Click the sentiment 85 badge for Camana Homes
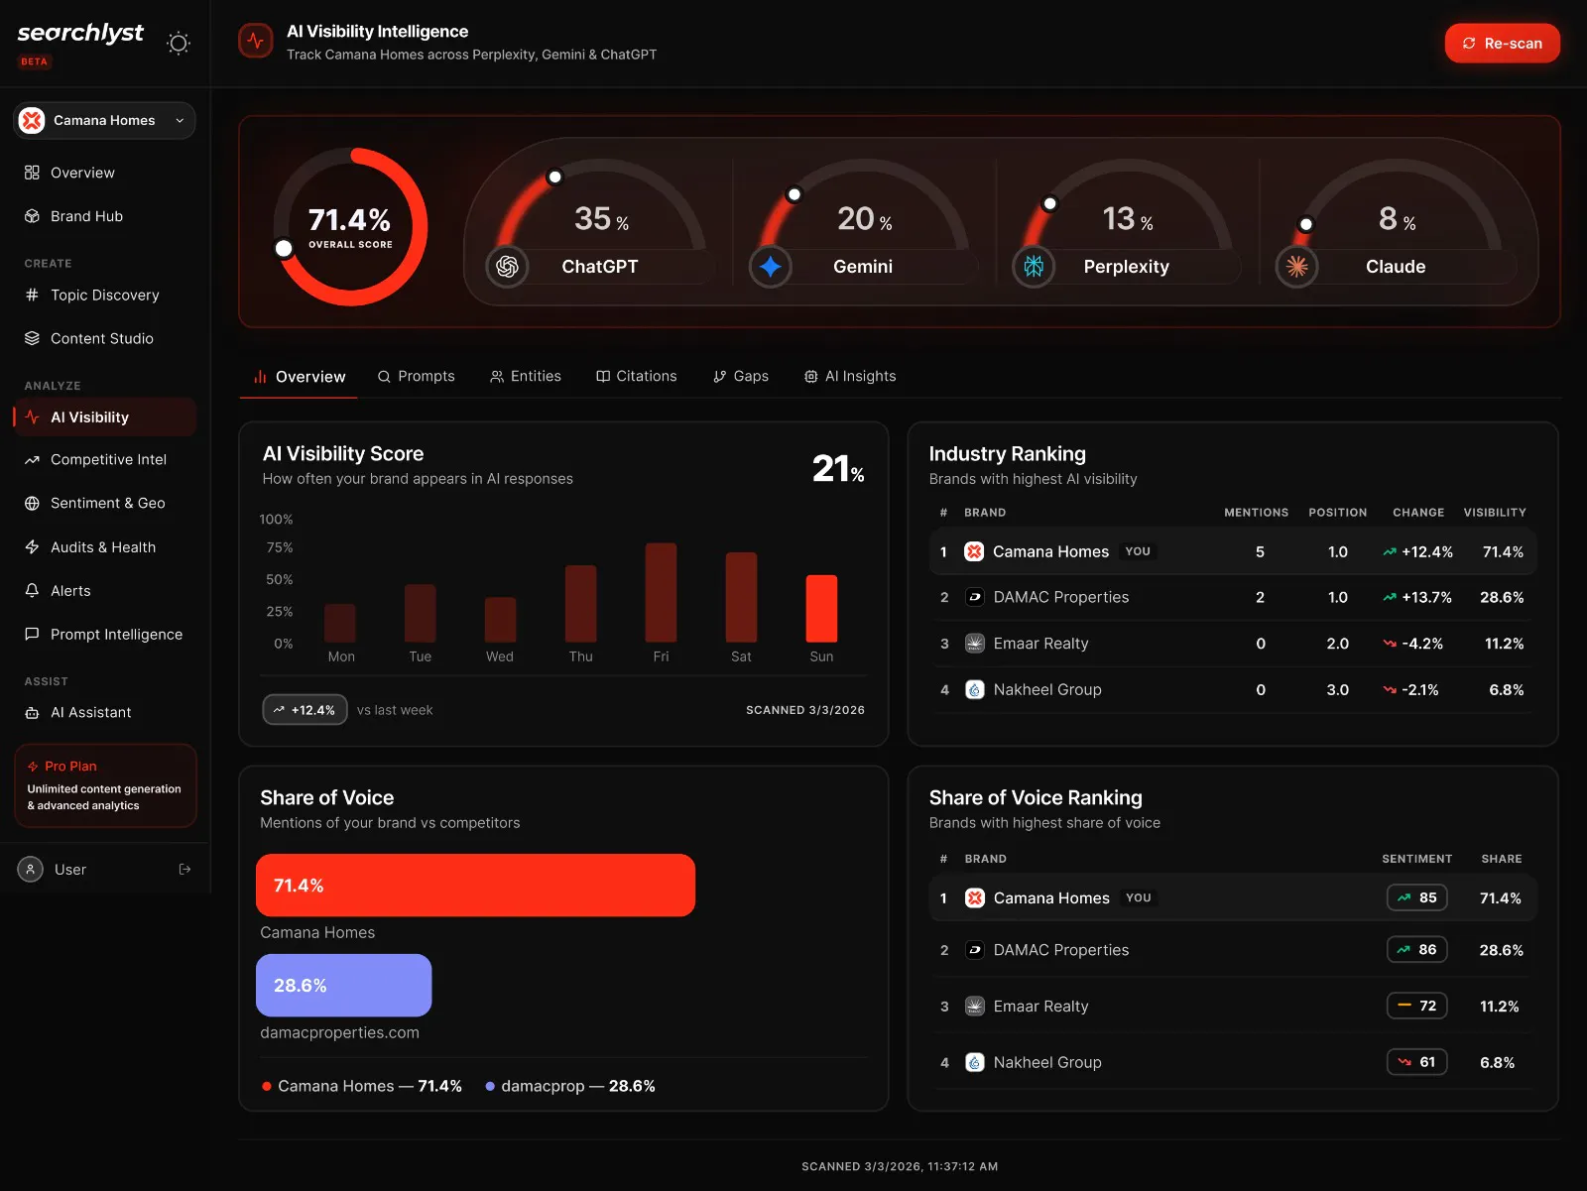Image resolution: width=1587 pixels, height=1191 pixels. click(1416, 897)
